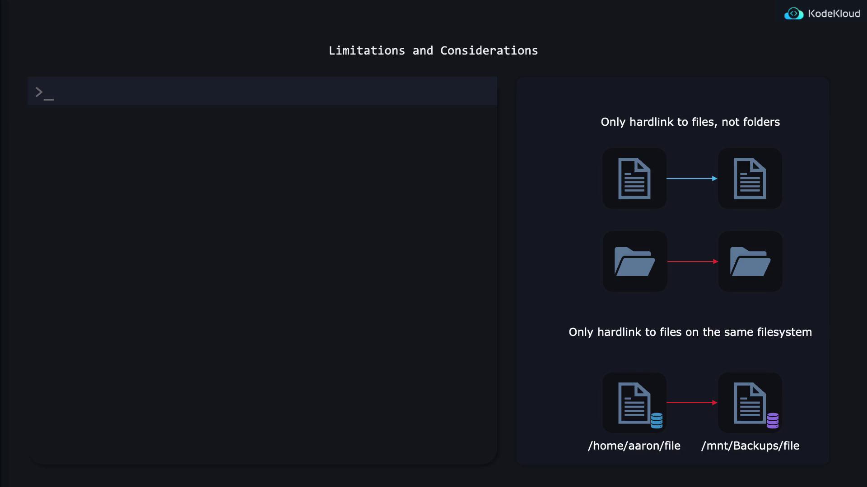Click the KodeKloud brand text
This screenshot has height=487, width=867.
point(834,14)
